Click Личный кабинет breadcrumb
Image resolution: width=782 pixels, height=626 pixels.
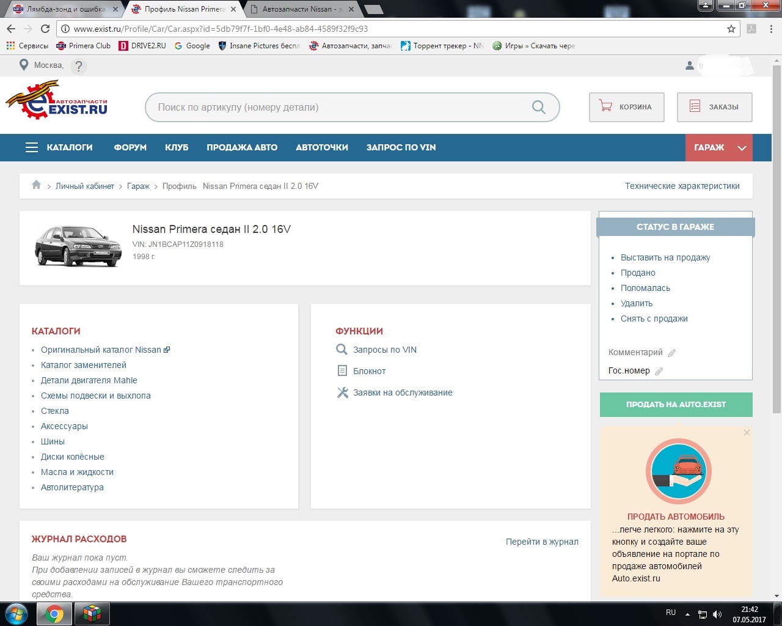pos(85,186)
